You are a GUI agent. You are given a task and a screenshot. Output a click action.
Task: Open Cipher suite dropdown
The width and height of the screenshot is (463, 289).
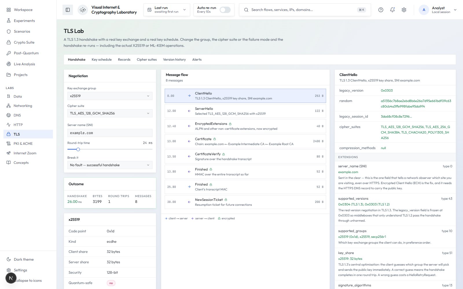110,113
